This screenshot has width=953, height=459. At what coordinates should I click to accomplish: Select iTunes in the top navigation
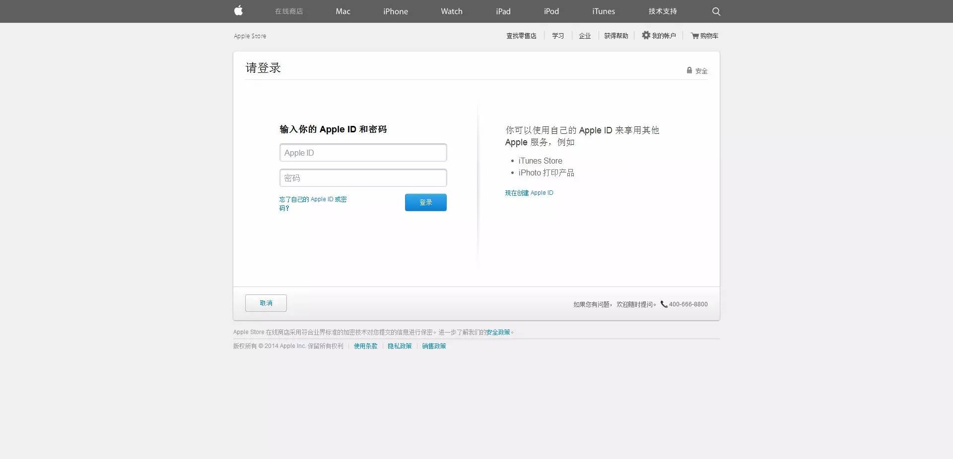tap(603, 11)
